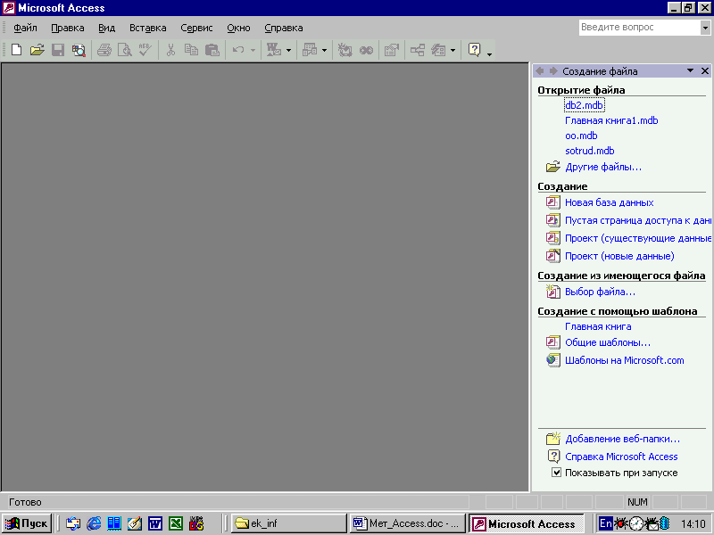Open the 'Введите вопрос' dropdown arrow
This screenshot has height=535, width=714.
point(705,29)
